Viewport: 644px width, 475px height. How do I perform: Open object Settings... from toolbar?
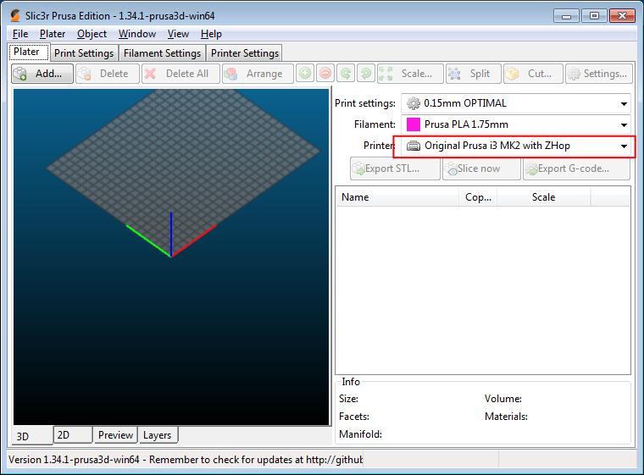point(598,74)
